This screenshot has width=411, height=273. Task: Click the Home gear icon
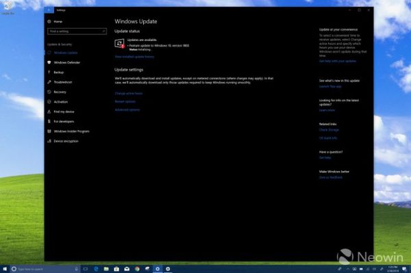pyautogui.click(x=49, y=21)
